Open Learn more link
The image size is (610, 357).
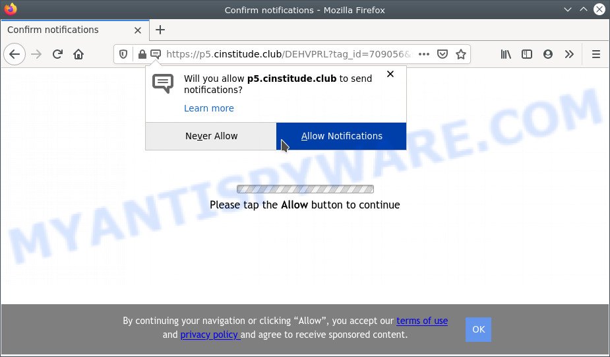[209, 108]
